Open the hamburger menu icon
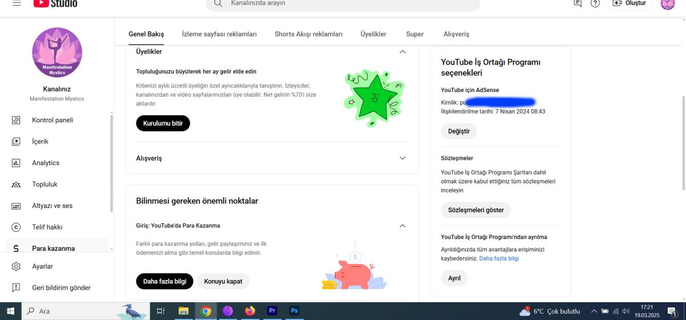Image resolution: width=686 pixels, height=320 pixels. tap(16, 3)
